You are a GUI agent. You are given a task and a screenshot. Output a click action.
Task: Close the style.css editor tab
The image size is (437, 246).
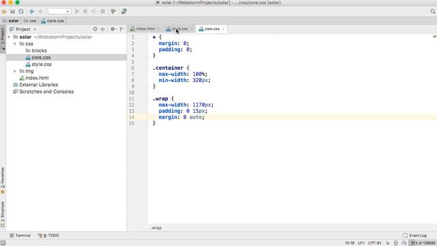pyautogui.click(x=191, y=29)
